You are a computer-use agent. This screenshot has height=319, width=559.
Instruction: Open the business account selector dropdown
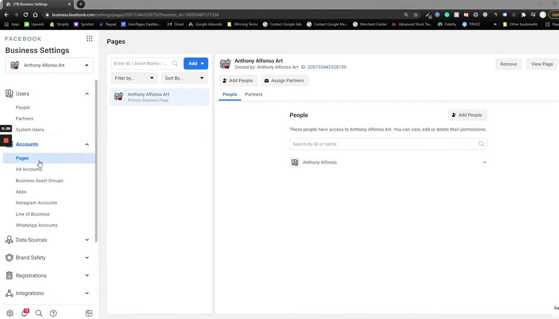coord(49,65)
